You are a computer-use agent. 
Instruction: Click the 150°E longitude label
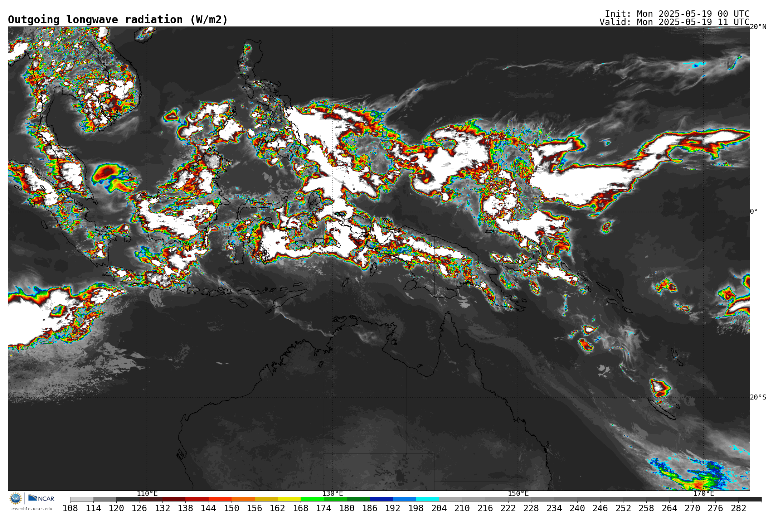pyautogui.click(x=518, y=494)
